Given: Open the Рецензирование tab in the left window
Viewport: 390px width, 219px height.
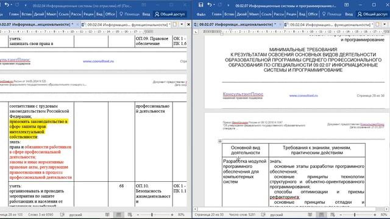Looking at the screenshot, I should (x=88, y=15).
